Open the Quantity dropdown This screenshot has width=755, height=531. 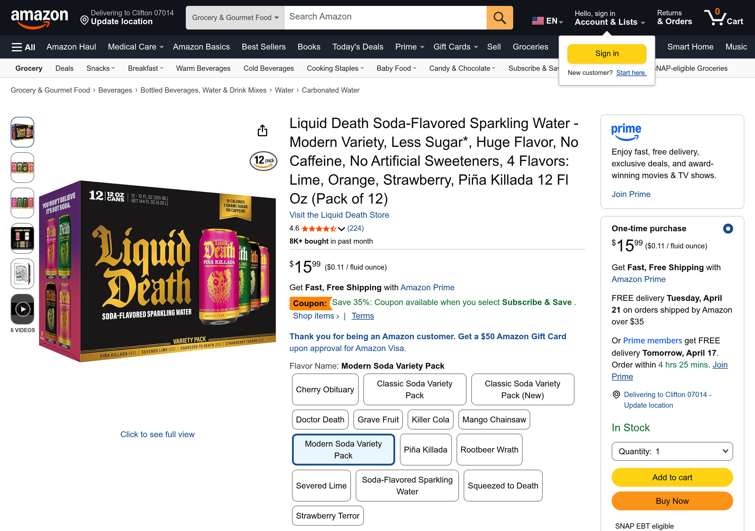point(672,451)
